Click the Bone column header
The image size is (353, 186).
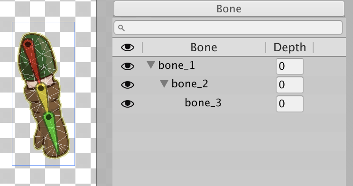[x=204, y=47]
